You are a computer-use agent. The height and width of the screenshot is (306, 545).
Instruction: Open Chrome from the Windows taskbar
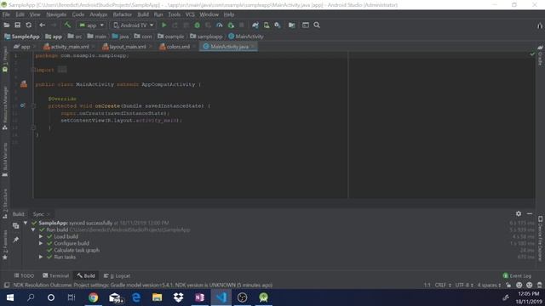pos(93,297)
